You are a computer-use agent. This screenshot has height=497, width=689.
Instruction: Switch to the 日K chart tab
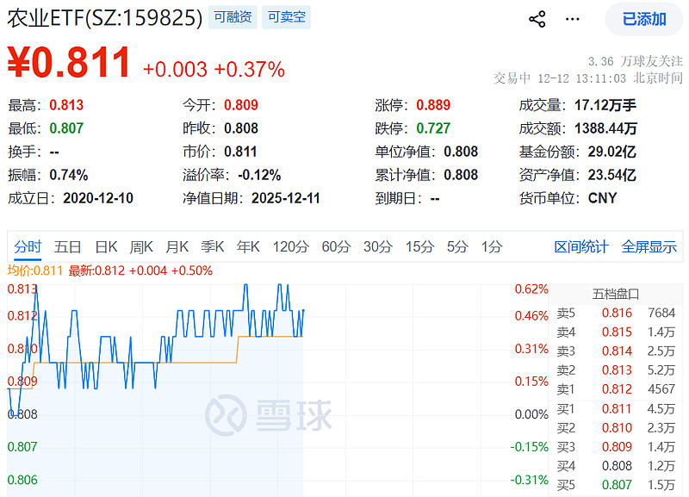106,246
